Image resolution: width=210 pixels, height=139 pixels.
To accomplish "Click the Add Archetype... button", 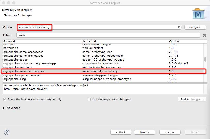I will pos(192,99).
